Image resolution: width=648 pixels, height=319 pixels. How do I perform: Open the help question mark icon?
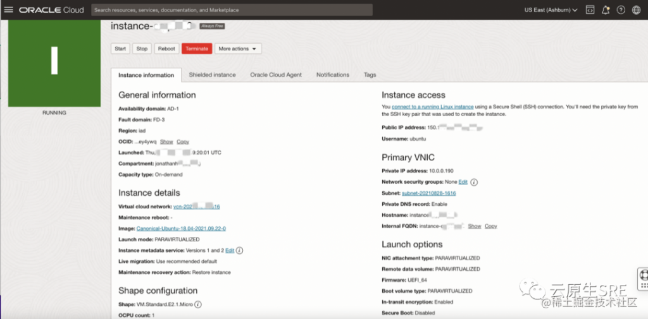coord(621,10)
